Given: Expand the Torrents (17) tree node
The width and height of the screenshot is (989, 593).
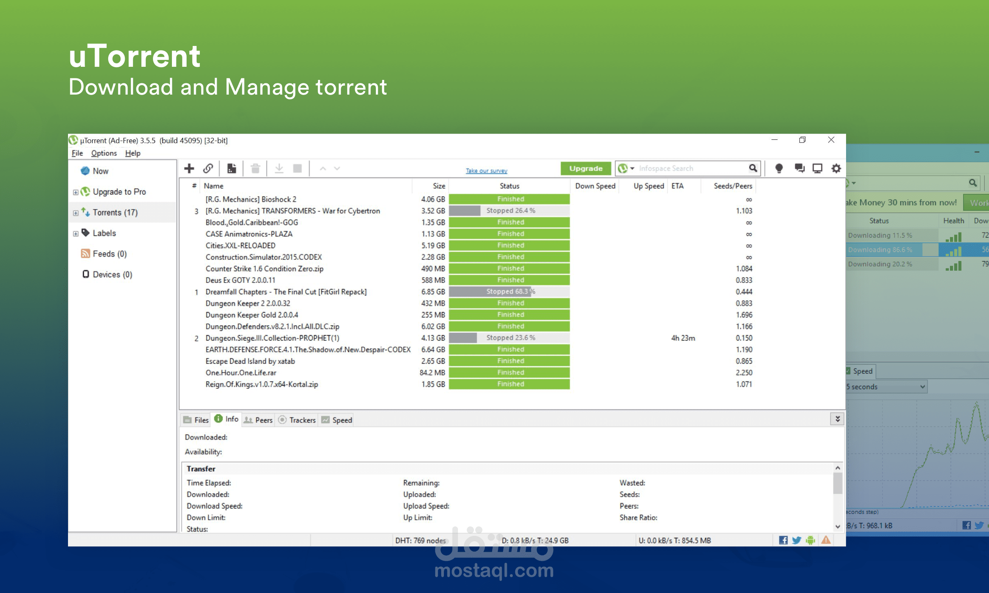Looking at the screenshot, I should [76, 213].
